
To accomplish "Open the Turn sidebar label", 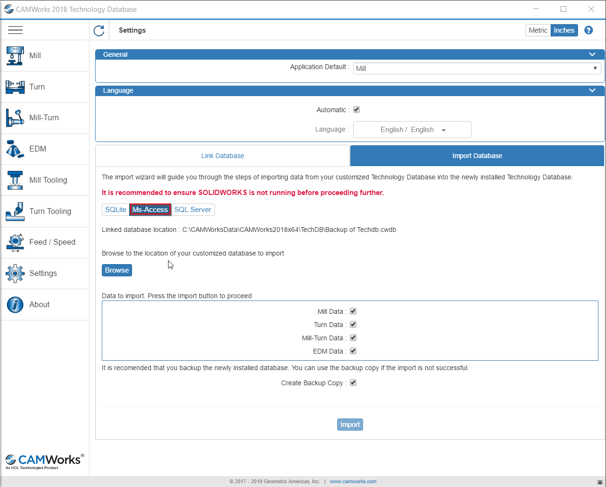I will (37, 87).
